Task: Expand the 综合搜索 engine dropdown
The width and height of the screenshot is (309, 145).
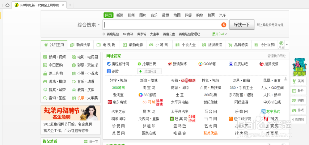Action: pos(89,25)
